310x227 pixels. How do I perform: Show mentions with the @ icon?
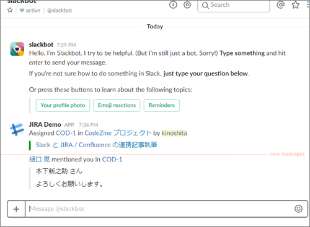(280, 4)
